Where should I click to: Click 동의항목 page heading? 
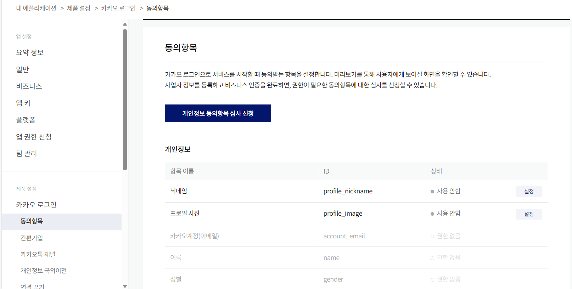point(181,47)
